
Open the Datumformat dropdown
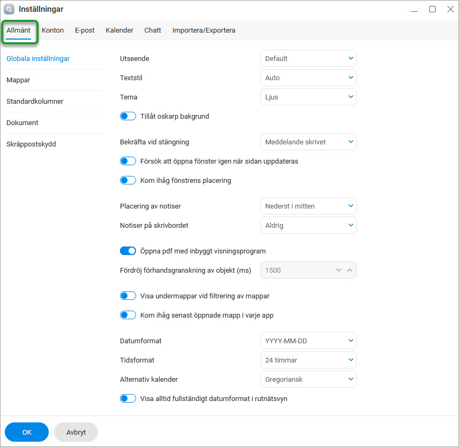[308, 341]
